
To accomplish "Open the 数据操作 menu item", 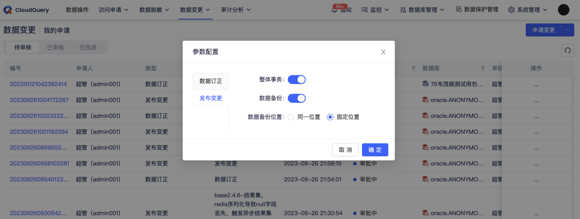I will (x=77, y=10).
